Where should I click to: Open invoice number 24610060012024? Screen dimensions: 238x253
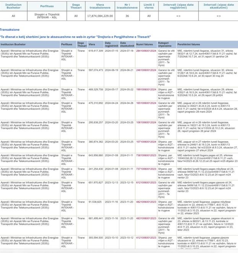point(146,70)
